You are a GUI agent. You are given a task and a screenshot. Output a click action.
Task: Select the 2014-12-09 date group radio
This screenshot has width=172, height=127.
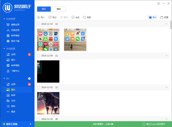(x=38, y=56)
